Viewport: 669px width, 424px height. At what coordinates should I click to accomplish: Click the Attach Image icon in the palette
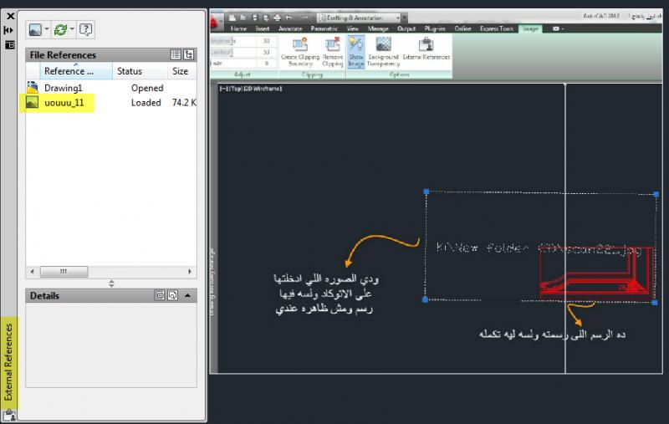(x=35, y=29)
